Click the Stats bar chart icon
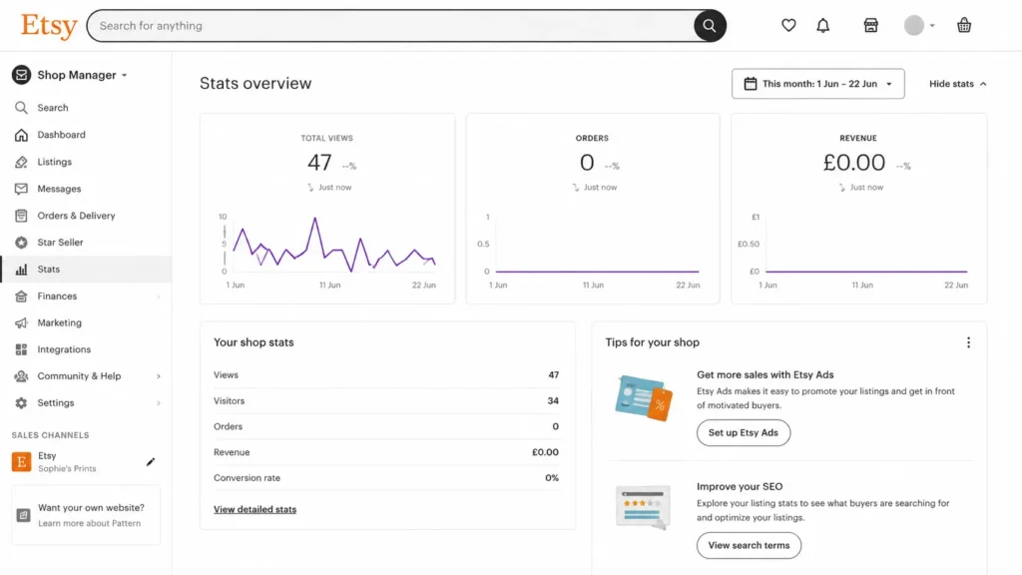1022x575 pixels. click(22, 270)
